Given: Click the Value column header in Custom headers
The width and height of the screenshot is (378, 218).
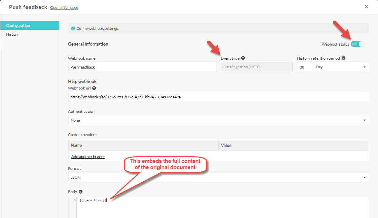Looking at the screenshot, I should coord(226,145).
